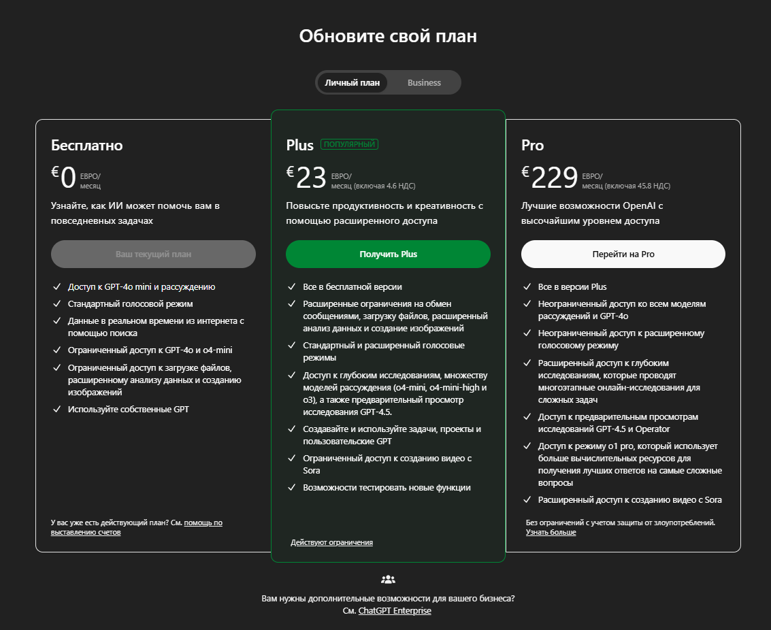
Task: Click the Получить Plus button
Action: click(x=388, y=254)
